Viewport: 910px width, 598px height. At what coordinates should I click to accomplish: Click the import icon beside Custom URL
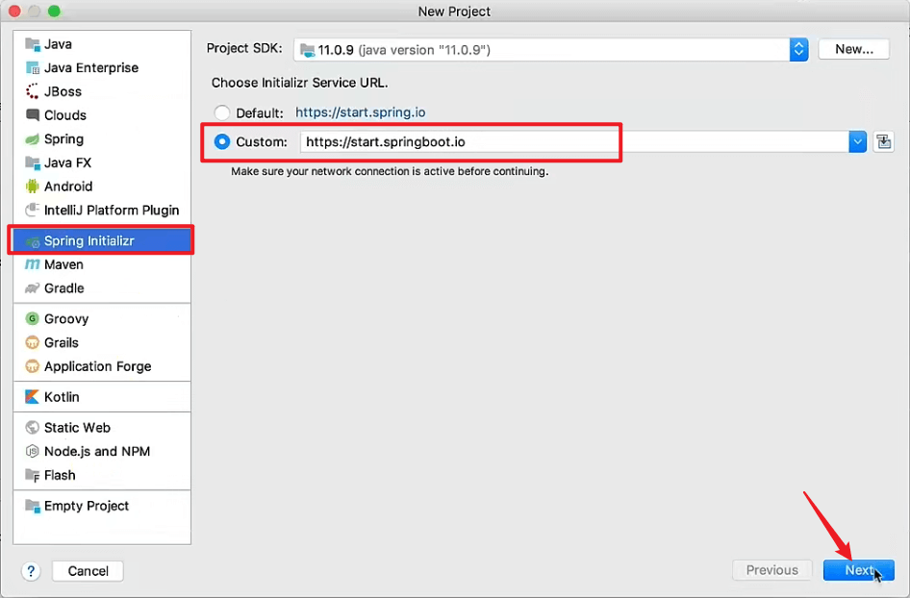tap(884, 141)
